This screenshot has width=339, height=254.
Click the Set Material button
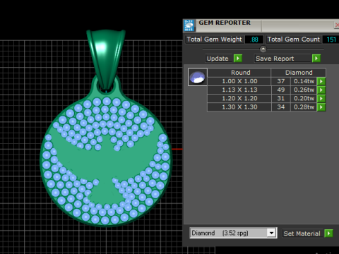[302, 234]
